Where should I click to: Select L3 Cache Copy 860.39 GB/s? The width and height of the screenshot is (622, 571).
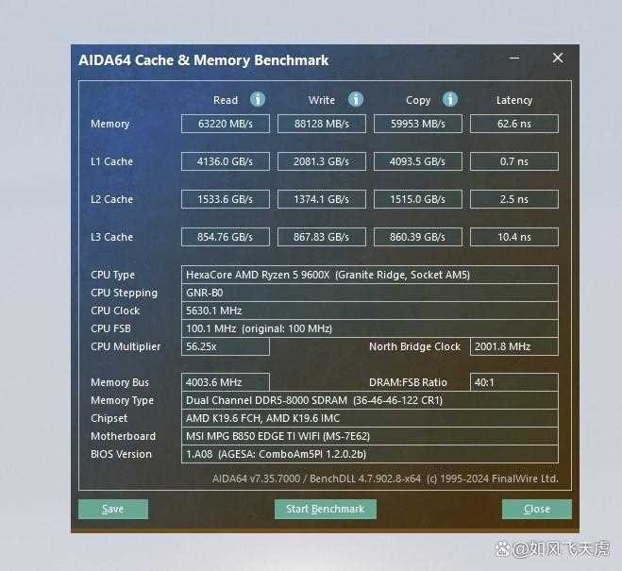(x=418, y=237)
